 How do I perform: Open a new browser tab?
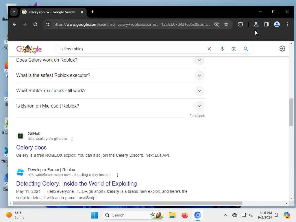[92, 12]
